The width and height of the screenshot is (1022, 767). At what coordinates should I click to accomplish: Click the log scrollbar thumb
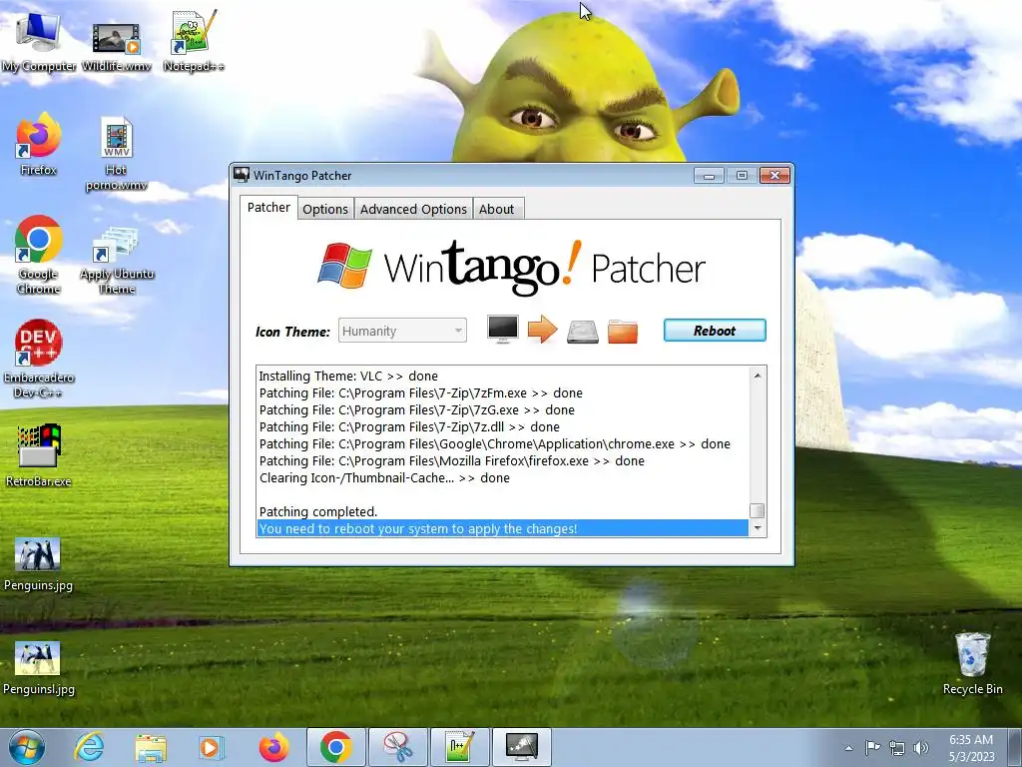(x=757, y=510)
